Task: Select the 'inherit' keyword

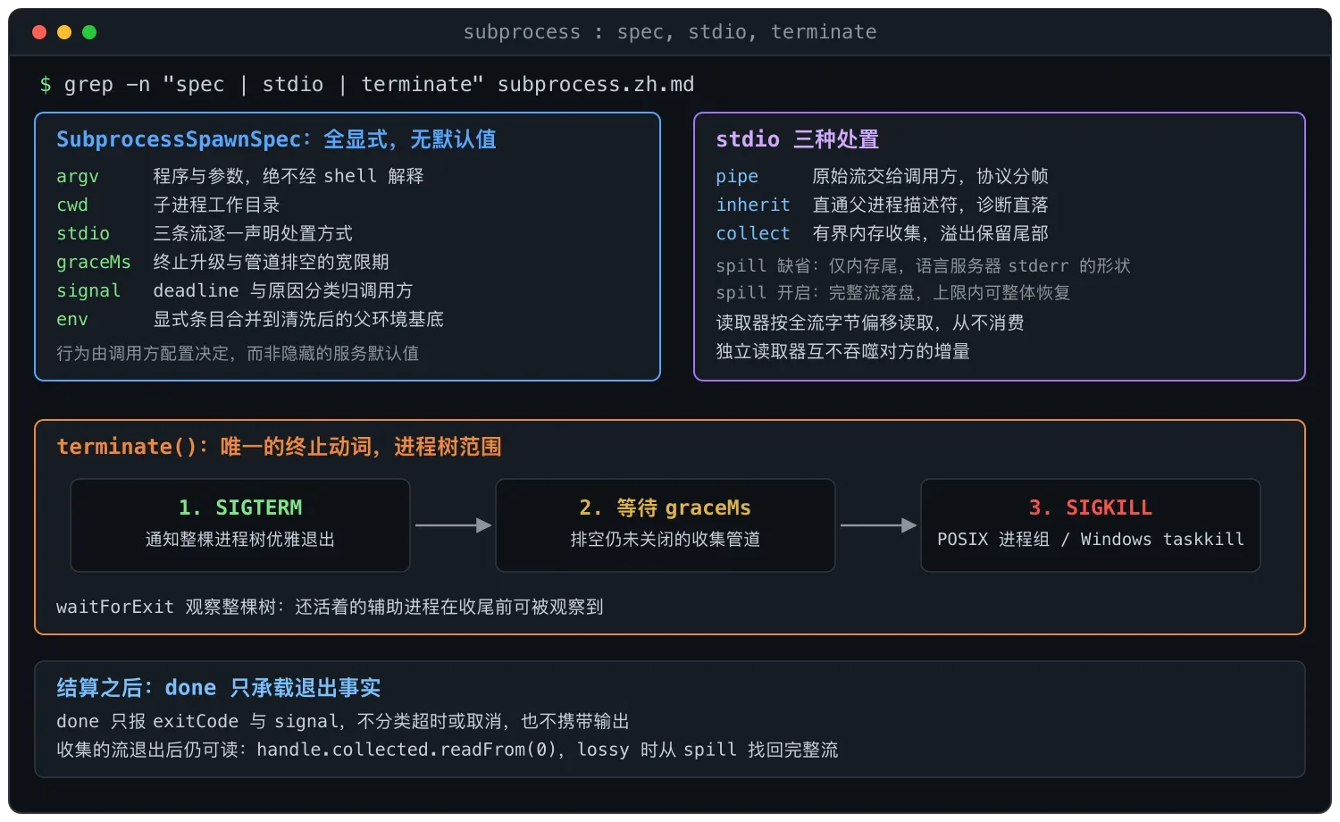Action: [x=753, y=205]
